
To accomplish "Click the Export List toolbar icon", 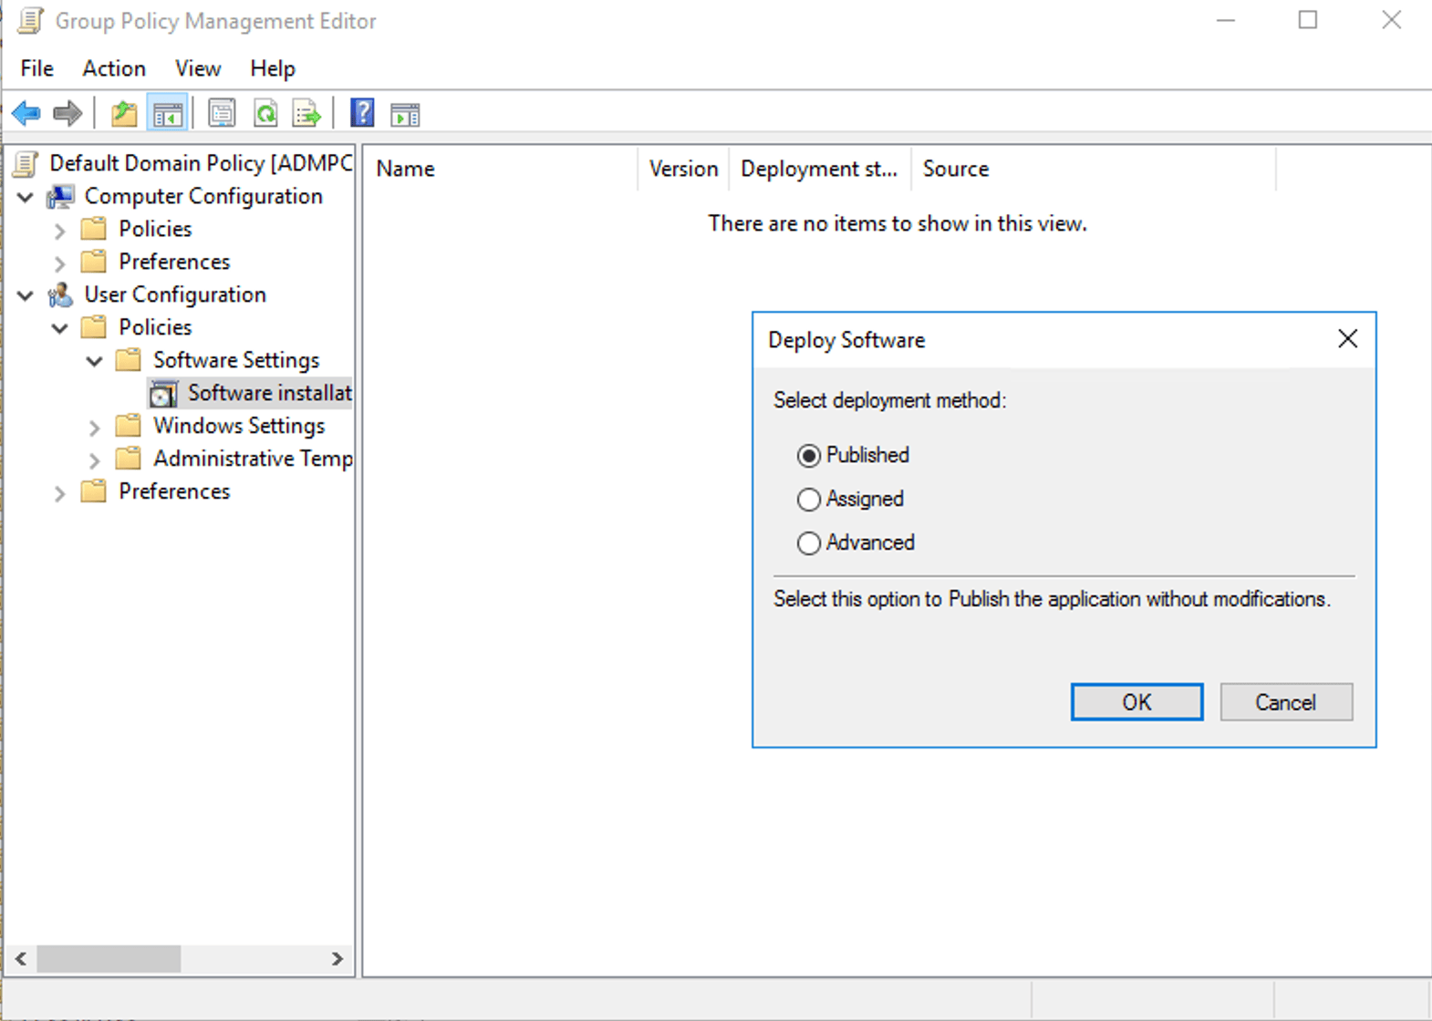I will (307, 114).
